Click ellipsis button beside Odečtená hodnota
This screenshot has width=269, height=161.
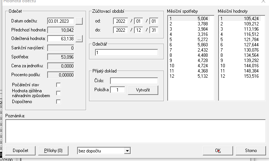click(x=79, y=38)
